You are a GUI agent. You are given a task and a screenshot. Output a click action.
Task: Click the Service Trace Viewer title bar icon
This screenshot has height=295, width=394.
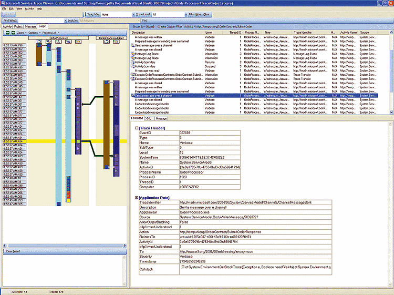(x=3, y=3)
